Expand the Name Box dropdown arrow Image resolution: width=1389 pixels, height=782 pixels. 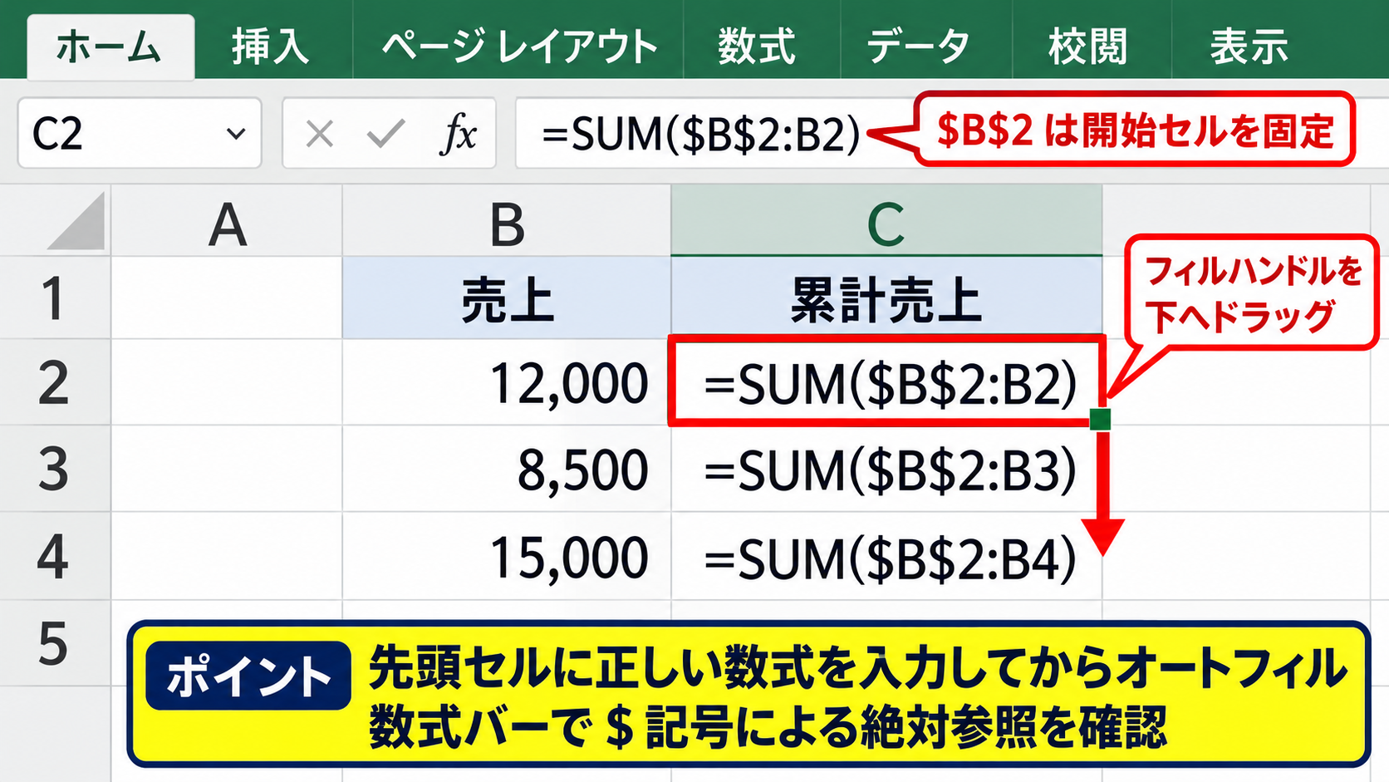tap(236, 133)
